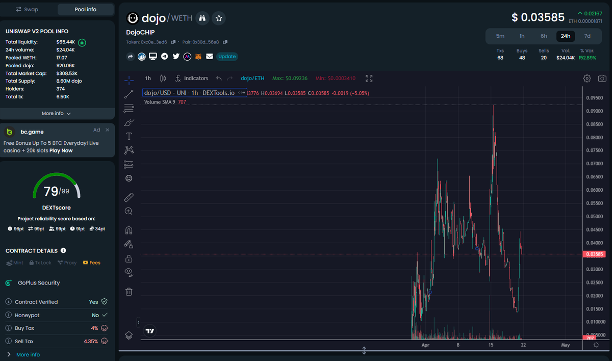Delete drawings with the trash icon

[x=129, y=292]
